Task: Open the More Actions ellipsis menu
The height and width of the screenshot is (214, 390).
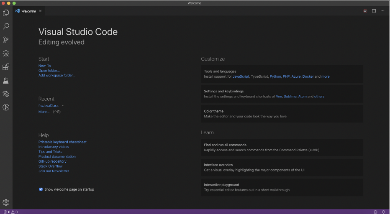Action: pos(382,11)
